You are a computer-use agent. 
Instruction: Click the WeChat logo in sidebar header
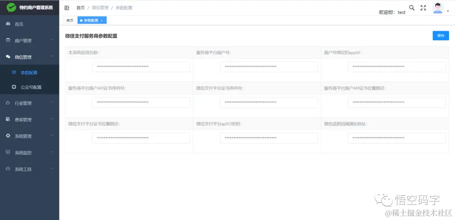pyautogui.click(x=11, y=8)
